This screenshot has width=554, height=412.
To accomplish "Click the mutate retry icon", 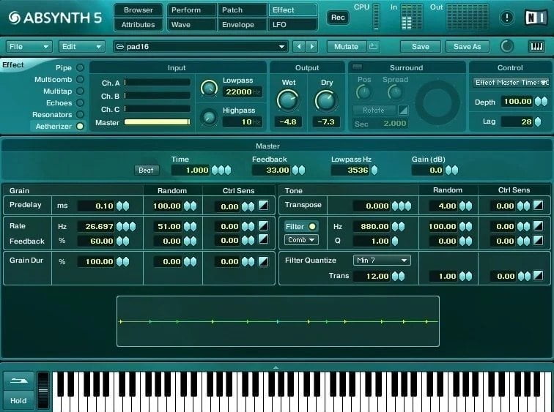I will click(374, 47).
